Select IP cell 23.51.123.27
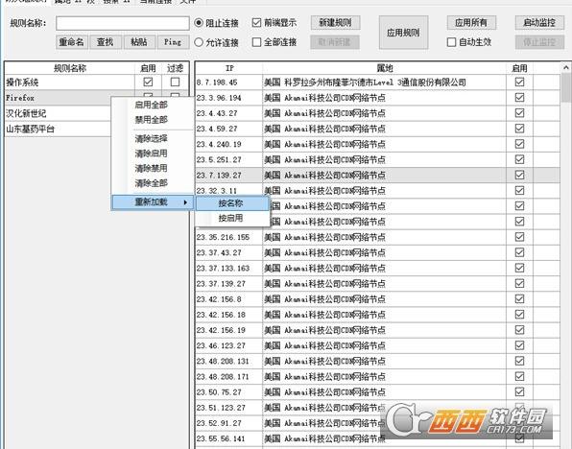The height and width of the screenshot is (449, 572). [229, 408]
